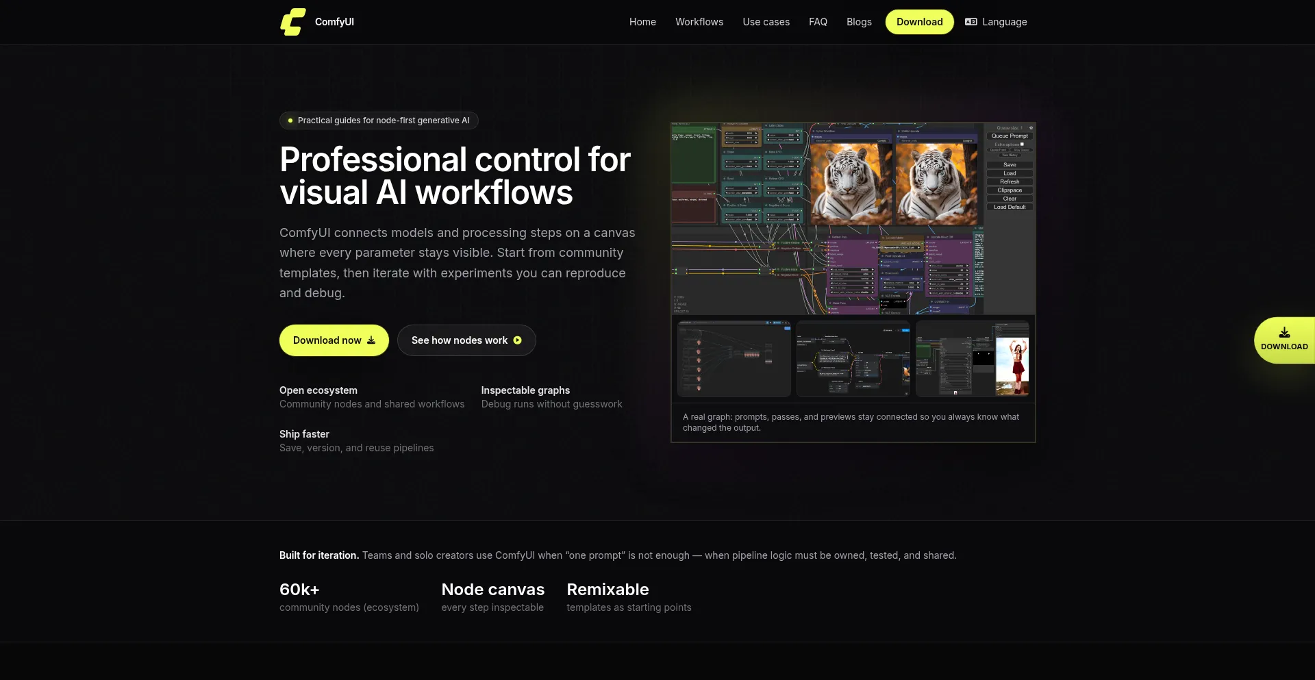Click the download icon on the floating side tab

[1284, 332]
